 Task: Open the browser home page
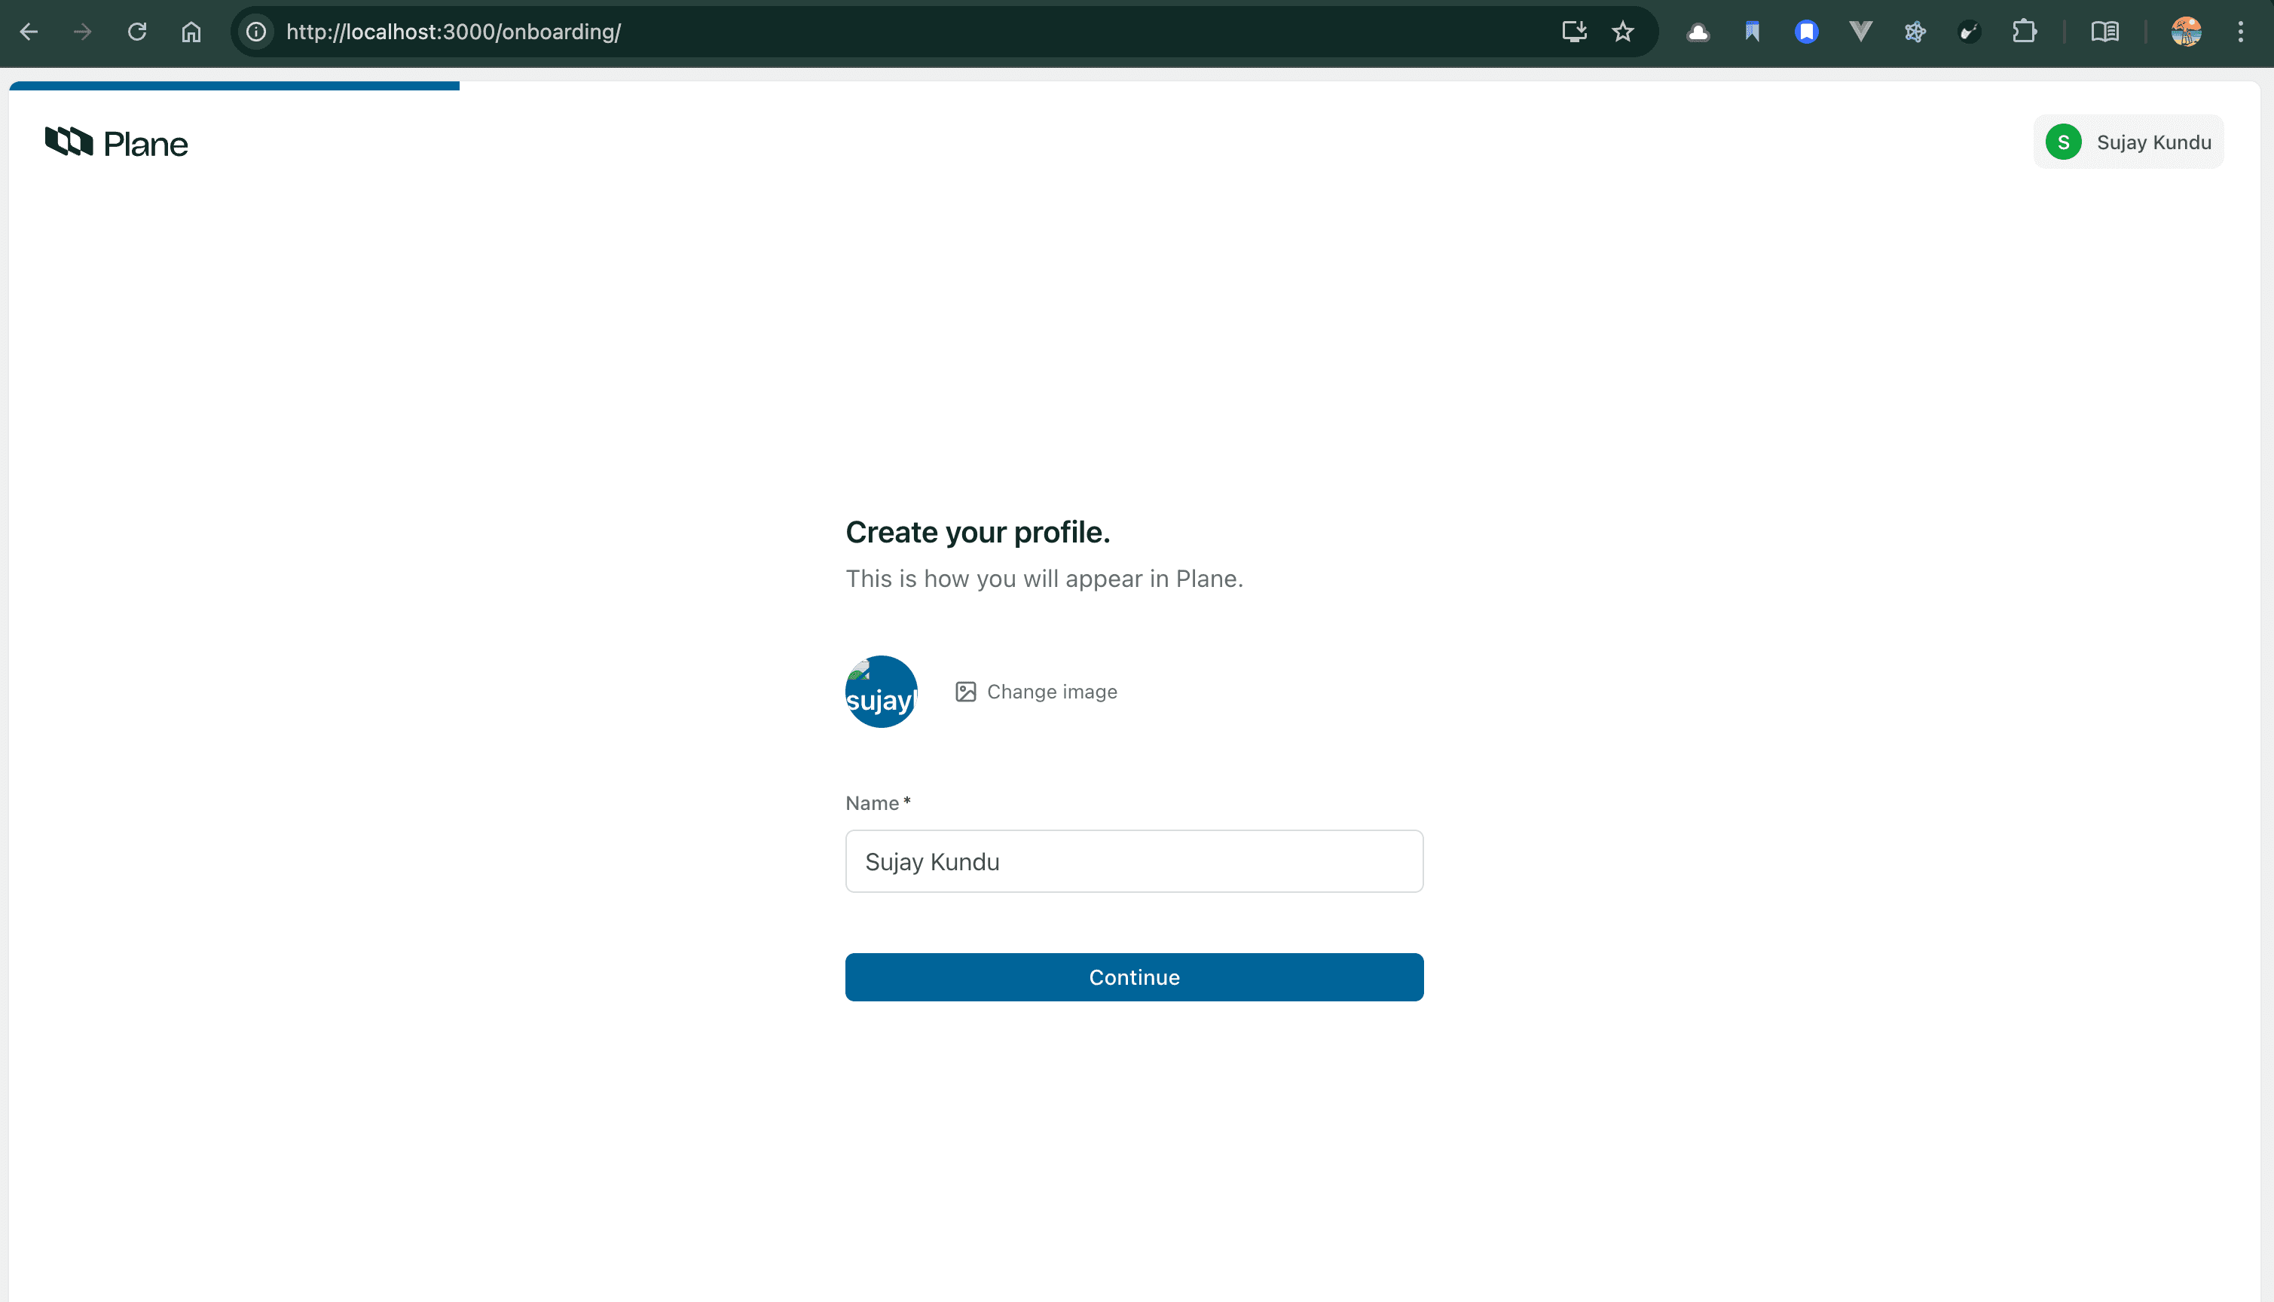(x=191, y=32)
